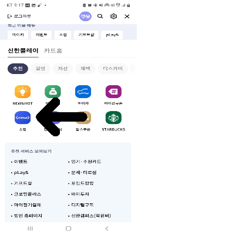Open the STARBUCKS icon

[x=113, y=117]
